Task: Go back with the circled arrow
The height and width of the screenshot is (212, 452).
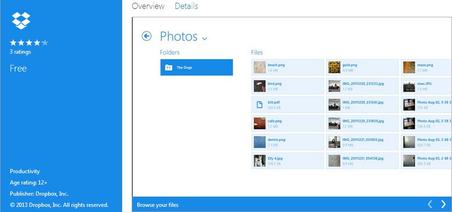Action: coord(147,36)
